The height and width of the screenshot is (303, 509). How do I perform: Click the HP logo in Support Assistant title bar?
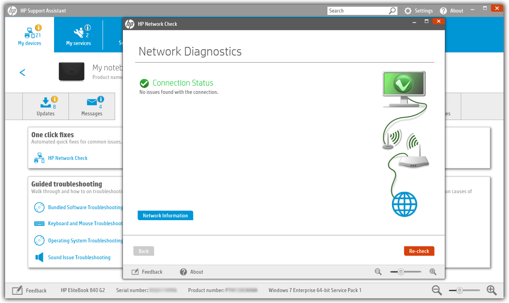(x=12, y=11)
